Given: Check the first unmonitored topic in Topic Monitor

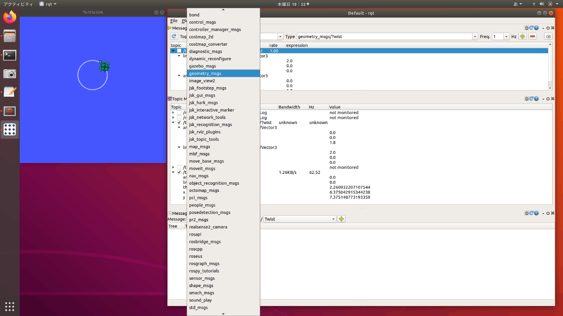Looking at the screenshot, I should coord(179,113).
